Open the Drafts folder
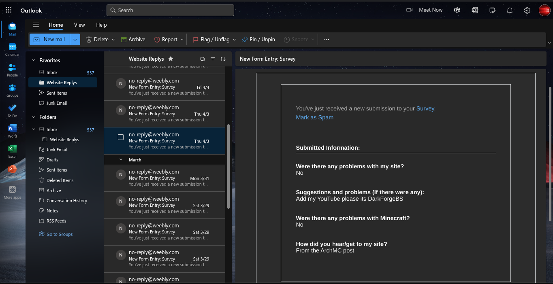This screenshot has height=284, width=553. 63,160
